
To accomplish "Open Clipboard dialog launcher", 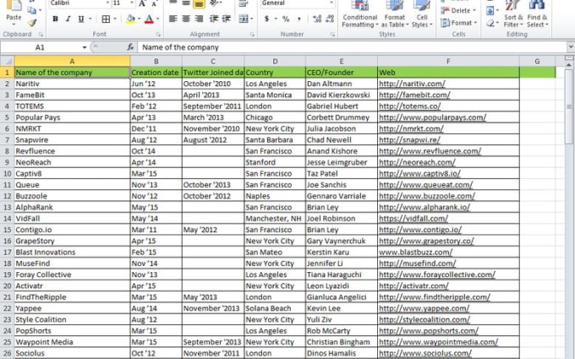I will pyautogui.click(x=41, y=35).
